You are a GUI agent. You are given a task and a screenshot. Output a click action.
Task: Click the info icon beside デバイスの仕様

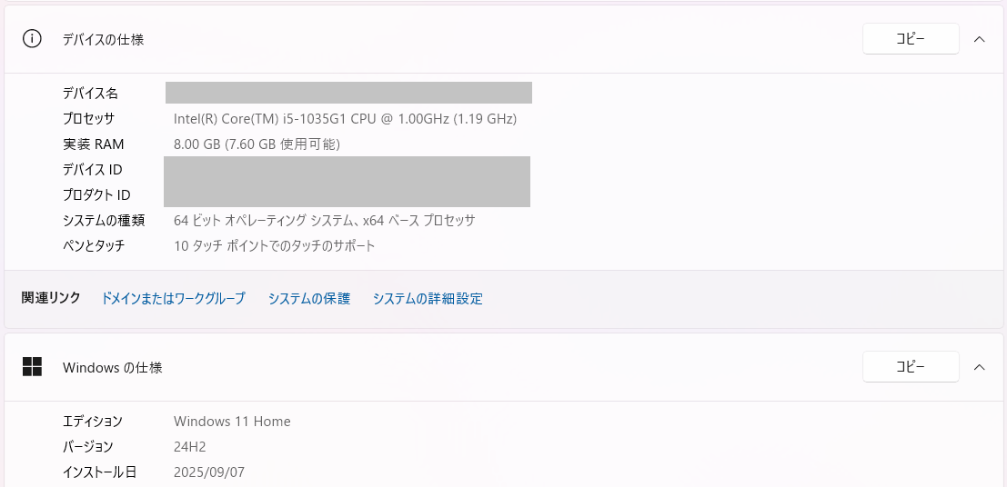click(x=33, y=39)
